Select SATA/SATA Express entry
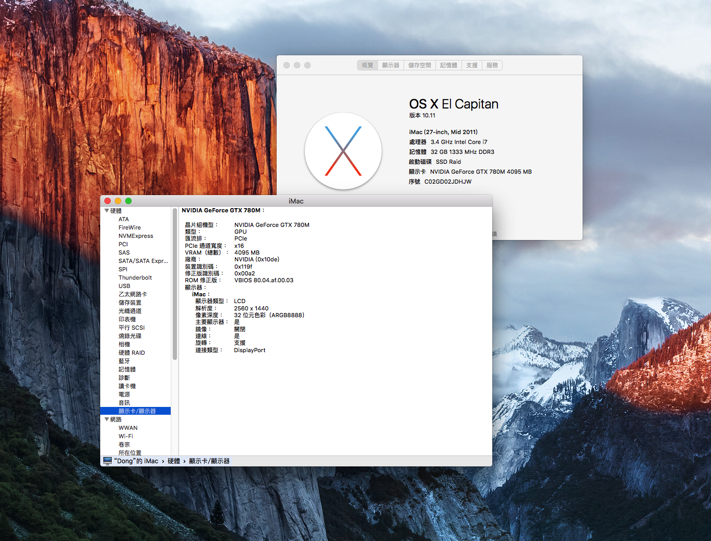The image size is (711, 541). [143, 261]
